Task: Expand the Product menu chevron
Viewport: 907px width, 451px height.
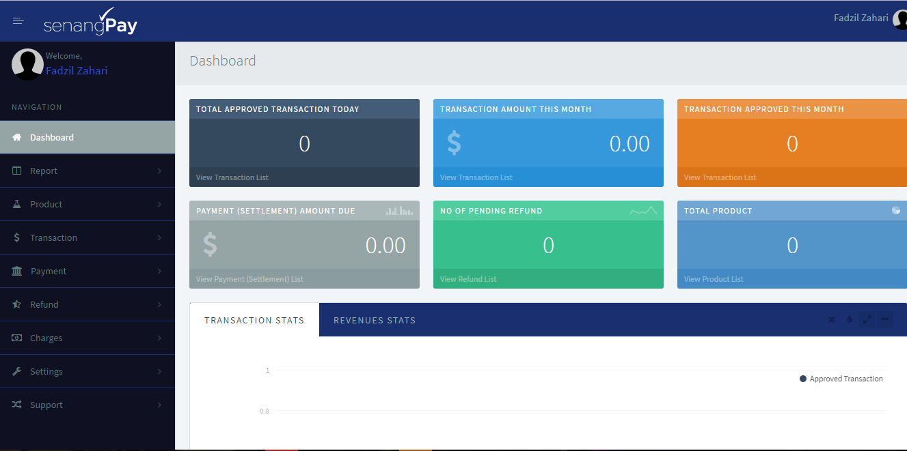Action: click(159, 204)
